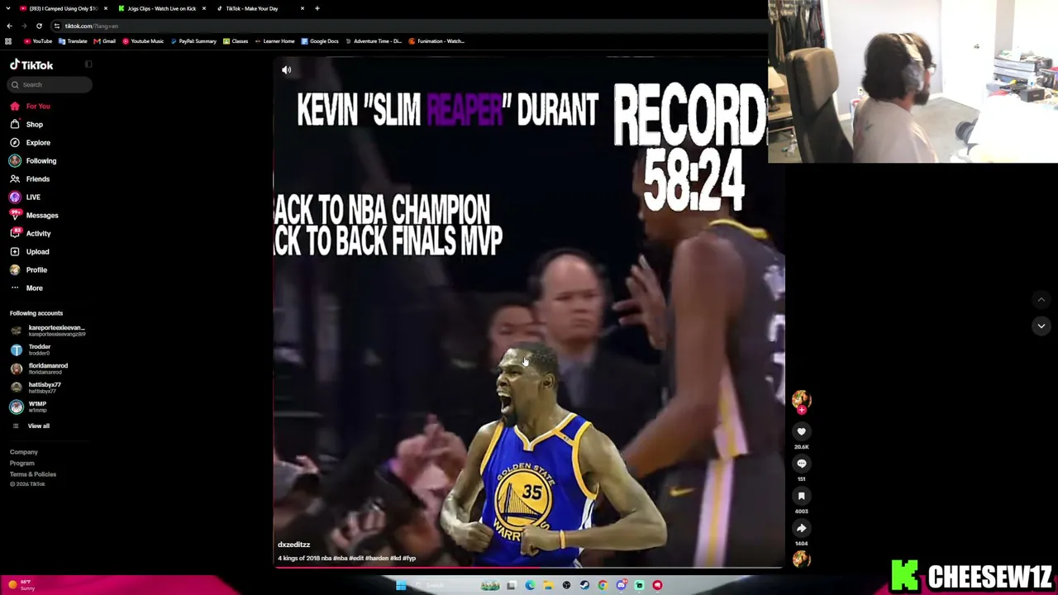Open the For You feed
1058x595 pixels.
[30, 107]
